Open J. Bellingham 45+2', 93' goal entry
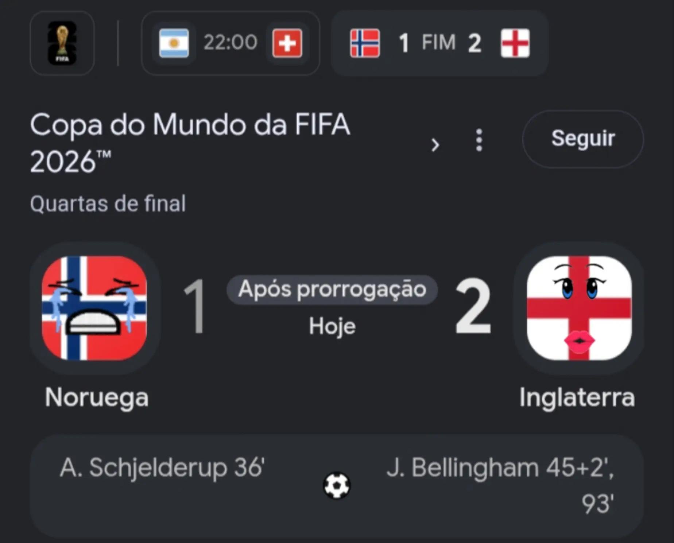The width and height of the screenshot is (674, 543). pyautogui.click(x=500, y=486)
